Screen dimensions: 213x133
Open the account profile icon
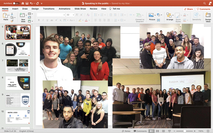[210, 3]
